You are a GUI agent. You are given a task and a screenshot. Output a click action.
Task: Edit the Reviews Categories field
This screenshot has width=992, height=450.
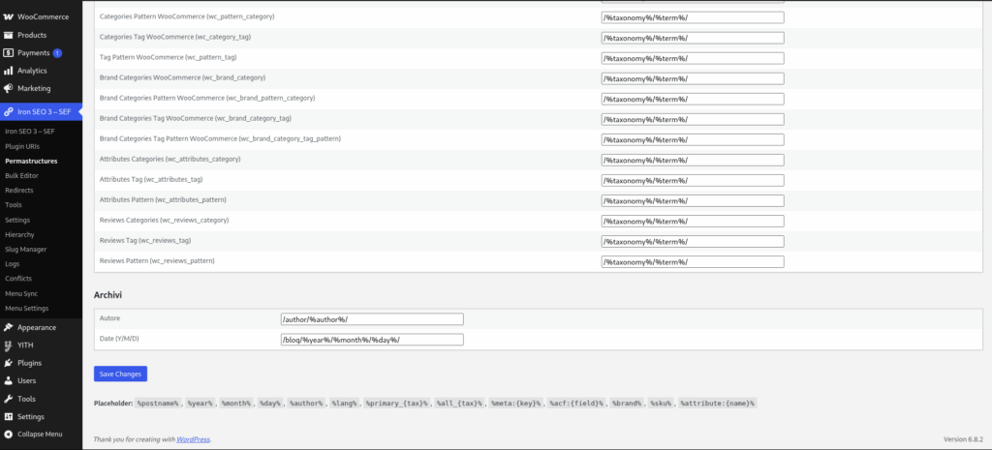[x=692, y=222]
